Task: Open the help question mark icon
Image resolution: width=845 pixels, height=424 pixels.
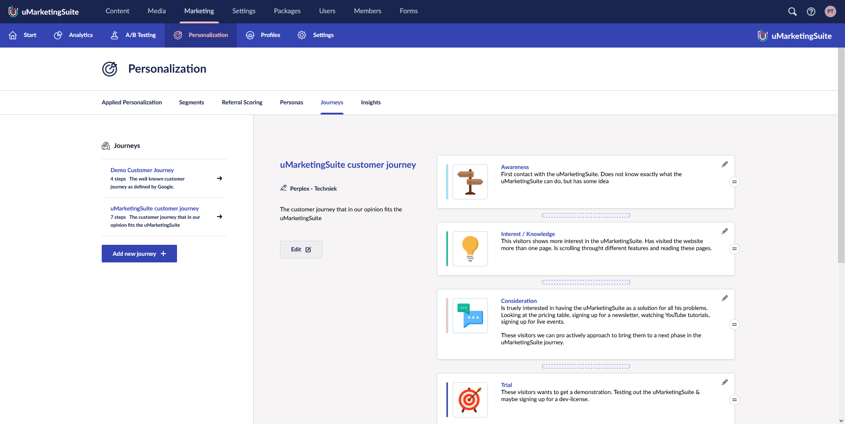Action: [x=811, y=12]
